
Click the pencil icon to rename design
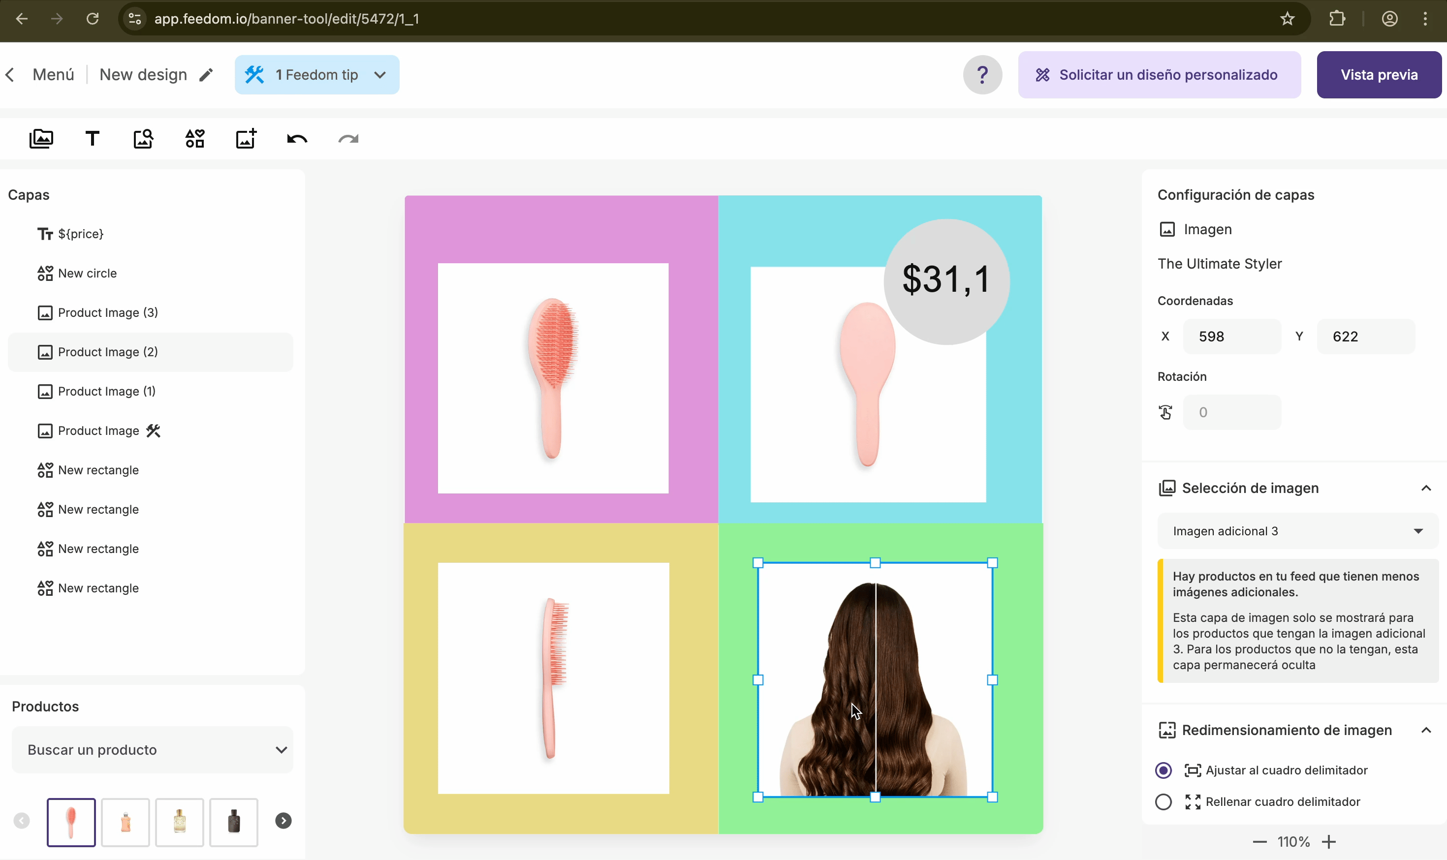pos(206,75)
